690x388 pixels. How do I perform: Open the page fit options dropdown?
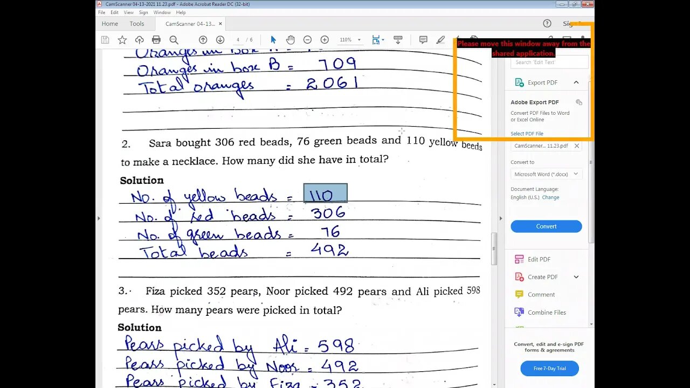378,40
